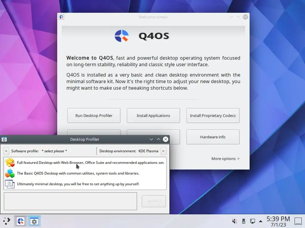Viewport: 305px width, 228px height.
Task: Close the Welcome screen window
Action: [245, 17]
